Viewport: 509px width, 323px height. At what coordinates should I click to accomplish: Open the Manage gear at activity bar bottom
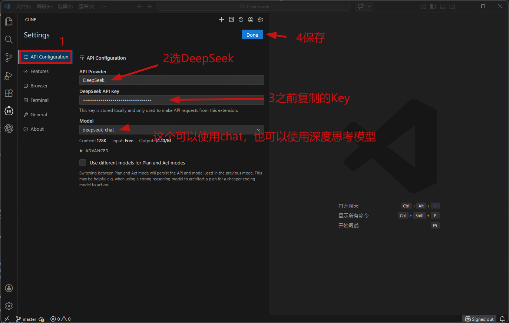point(9,306)
